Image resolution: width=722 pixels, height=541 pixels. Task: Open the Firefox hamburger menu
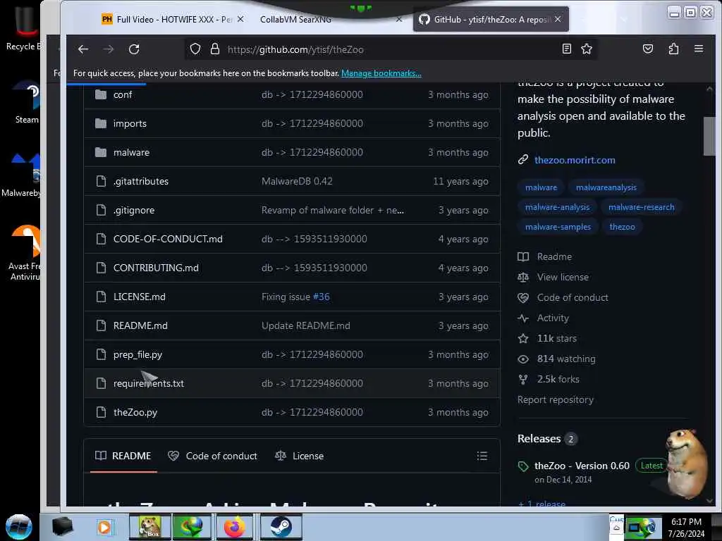pos(699,49)
